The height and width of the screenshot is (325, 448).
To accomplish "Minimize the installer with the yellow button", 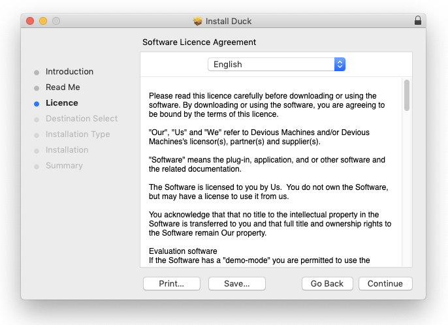I will point(43,21).
